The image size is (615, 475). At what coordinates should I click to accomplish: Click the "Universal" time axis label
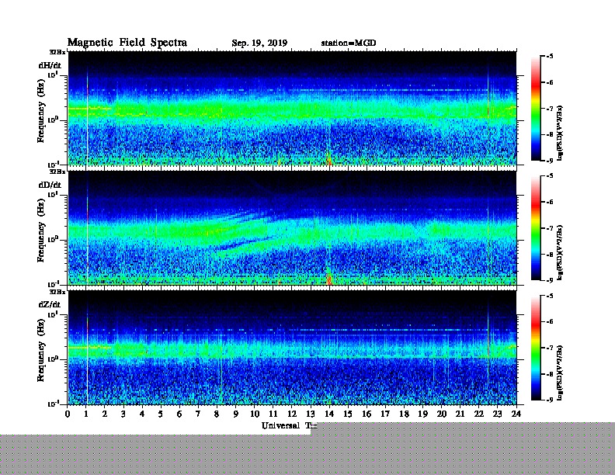point(281,425)
